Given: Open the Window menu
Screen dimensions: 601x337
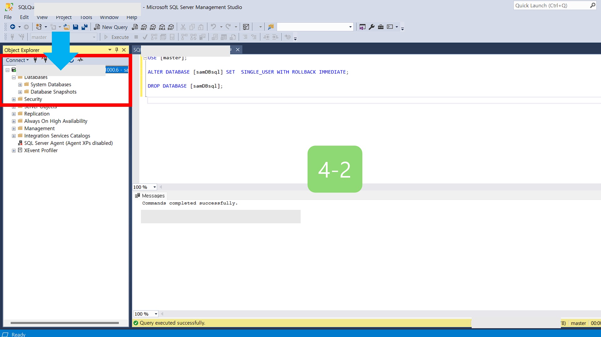Looking at the screenshot, I should coord(109,17).
